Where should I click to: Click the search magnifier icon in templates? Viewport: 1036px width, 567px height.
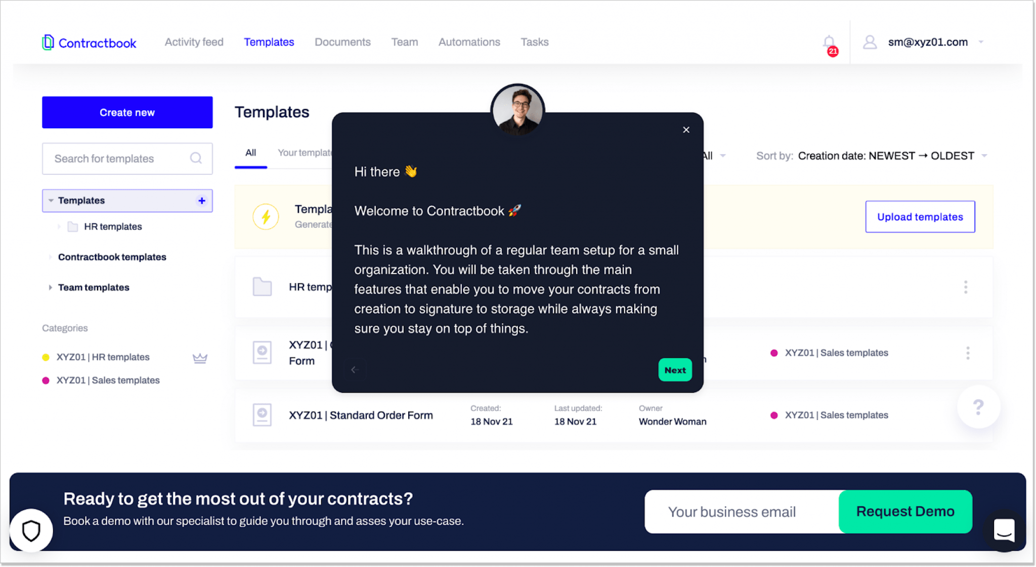point(197,159)
